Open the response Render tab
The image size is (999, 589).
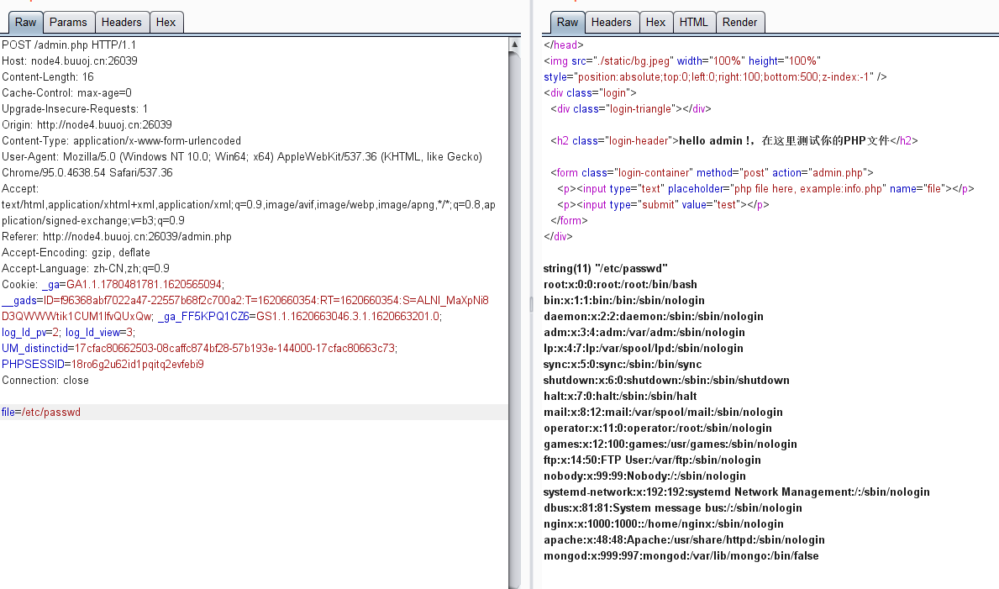tap(739, 23)
